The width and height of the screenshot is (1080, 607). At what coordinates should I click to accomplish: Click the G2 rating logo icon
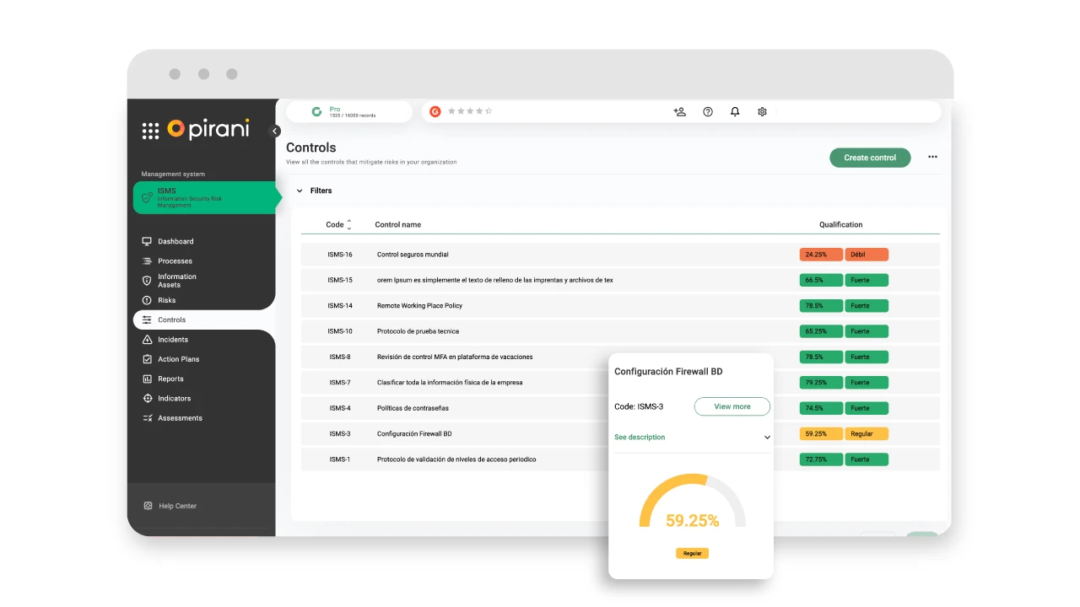tap(435, 111)
